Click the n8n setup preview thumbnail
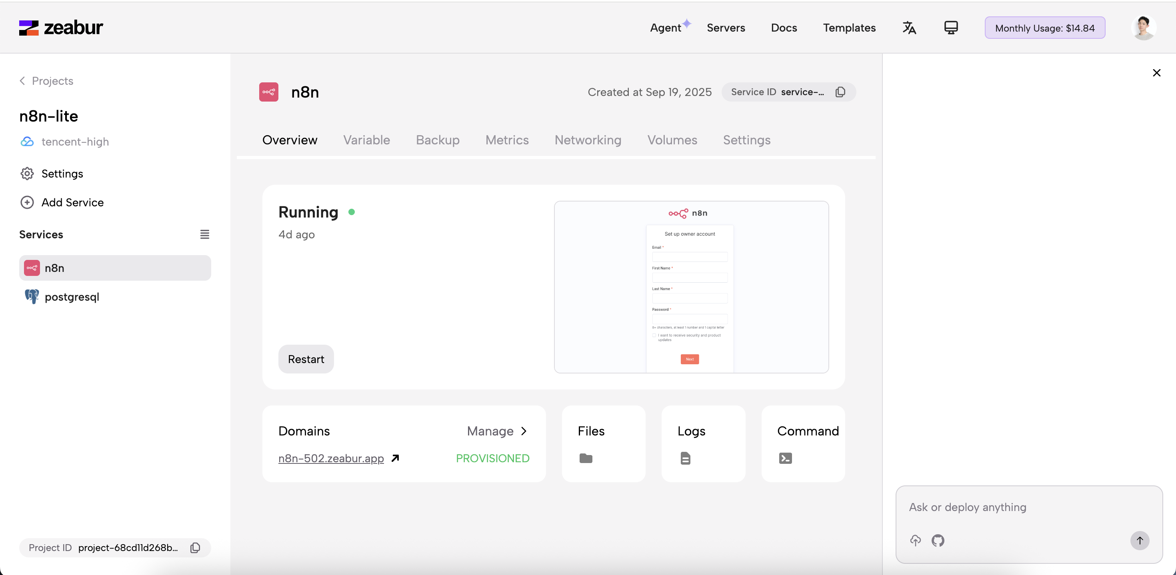The height and width of the screenshot is (575, 1176). [x=691, y=287]
